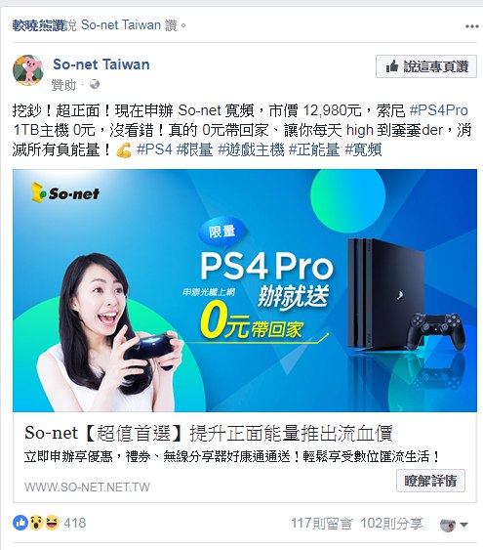Click the PS4 Pro ad banner image

click(x=245, y=290)
